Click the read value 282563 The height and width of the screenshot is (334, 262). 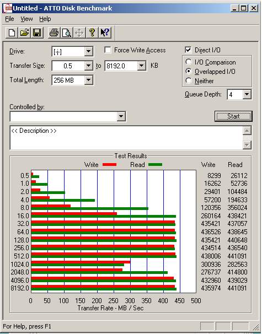click(x=237, y=265)
